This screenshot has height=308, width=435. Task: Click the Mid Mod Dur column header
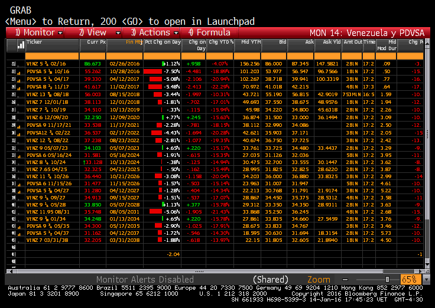pos(386,45)
